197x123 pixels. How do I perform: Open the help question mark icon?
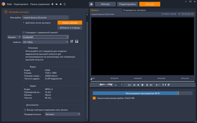pos(53,4)
